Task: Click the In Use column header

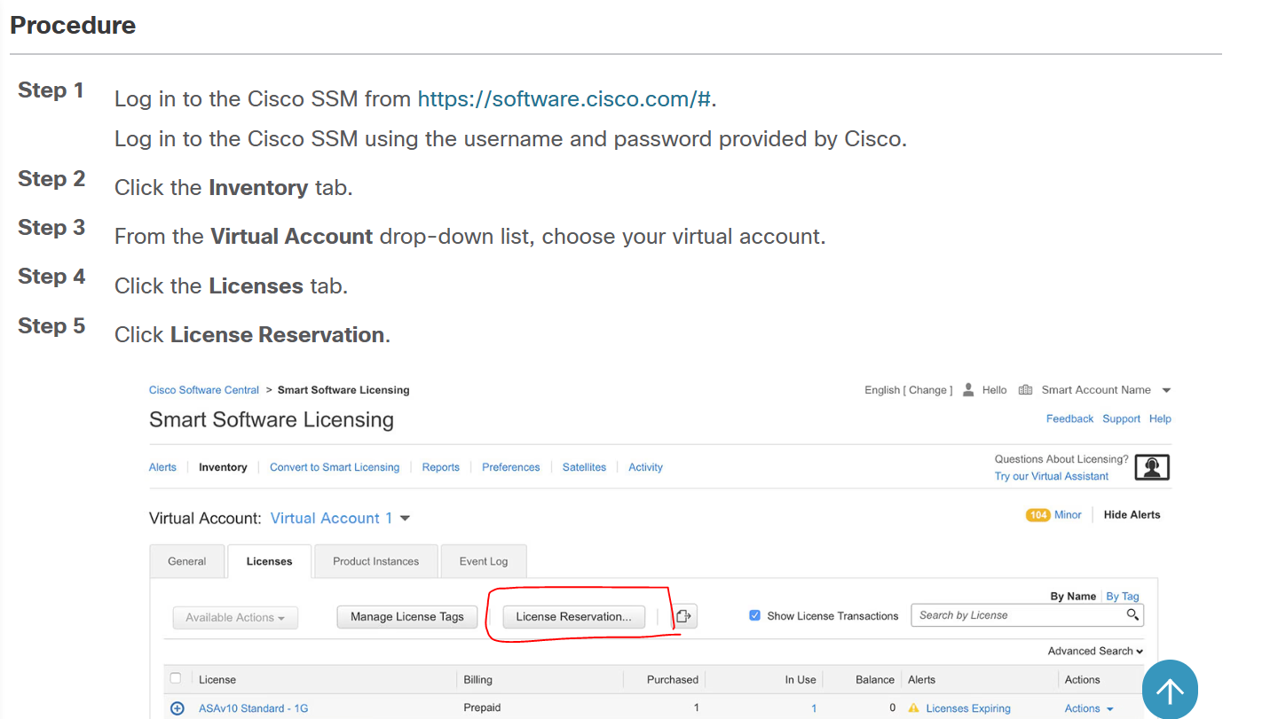Action: (x=801, y=680)
